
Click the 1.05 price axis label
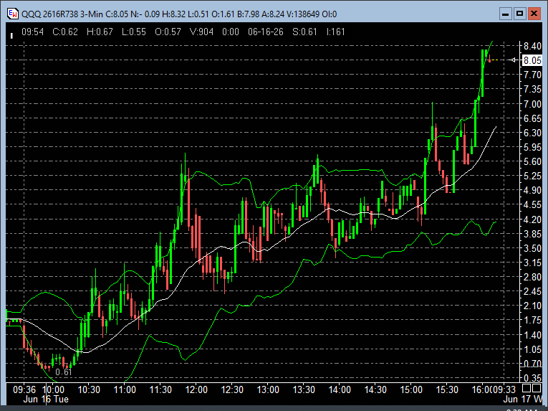coord(532,349)
